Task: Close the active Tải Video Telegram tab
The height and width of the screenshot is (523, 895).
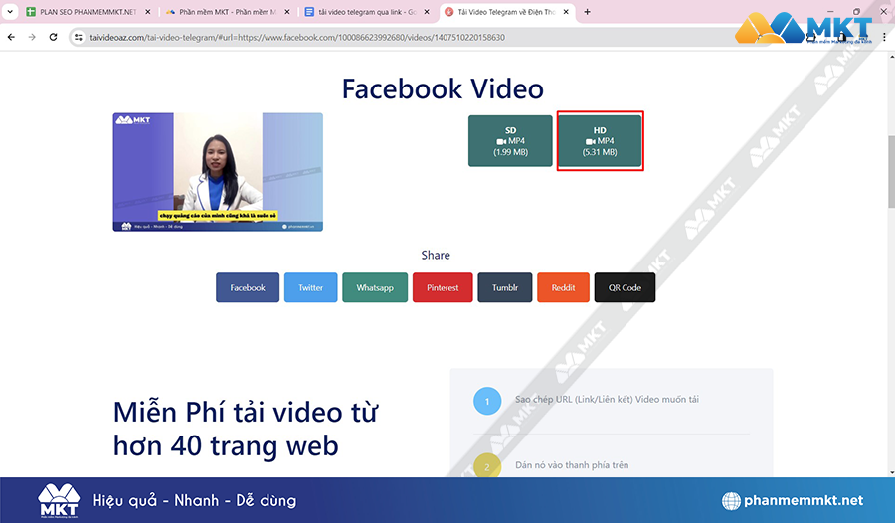Action: pos(566,12)
